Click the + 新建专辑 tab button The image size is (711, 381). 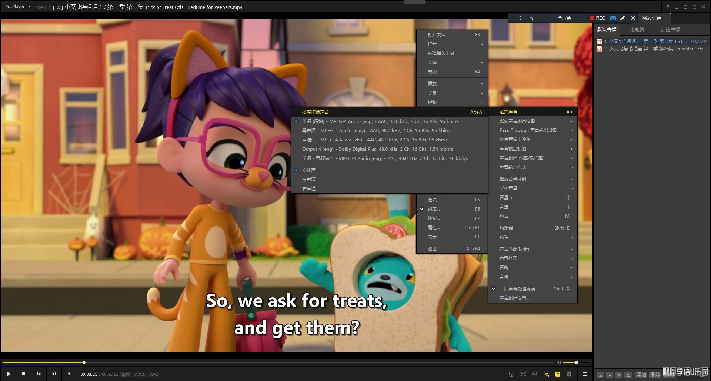[668, 30]
